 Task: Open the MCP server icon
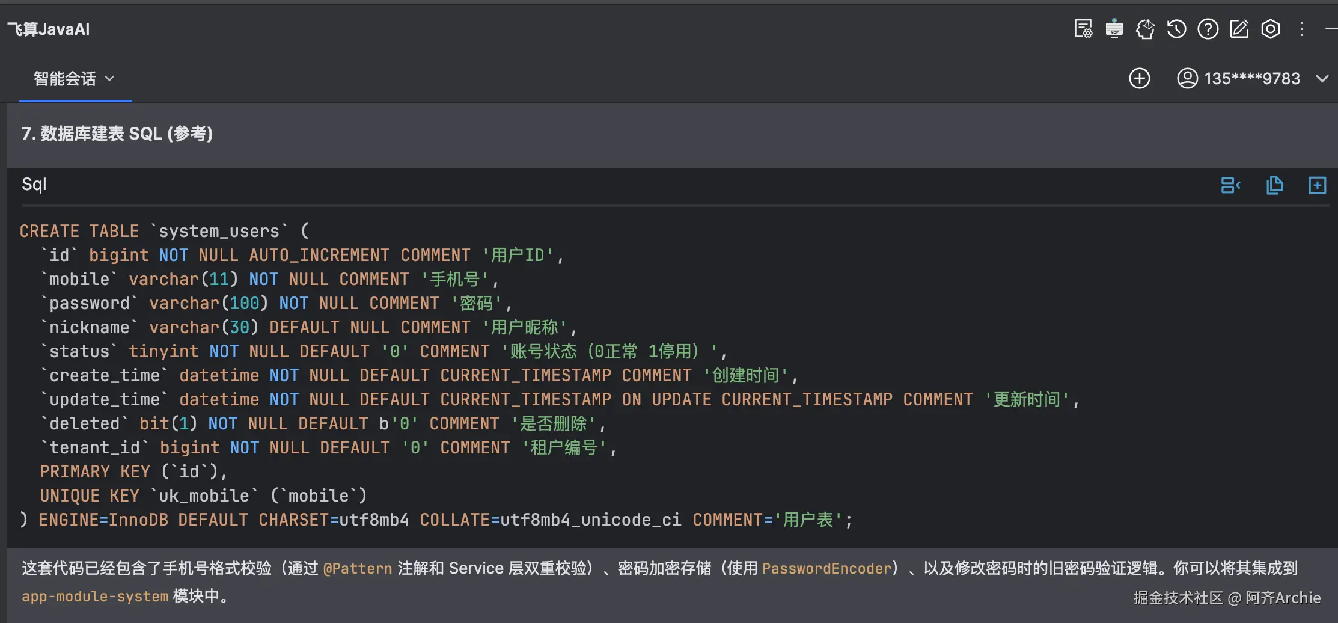click(1114, 29)
